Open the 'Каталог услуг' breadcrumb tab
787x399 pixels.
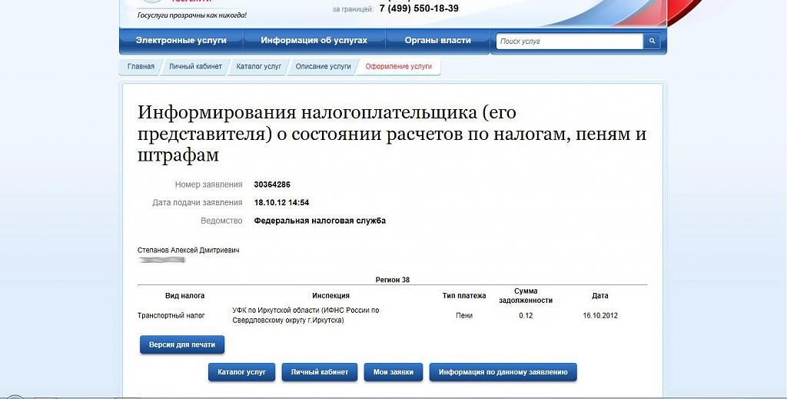pyautogui.click(x=259, y=67)
